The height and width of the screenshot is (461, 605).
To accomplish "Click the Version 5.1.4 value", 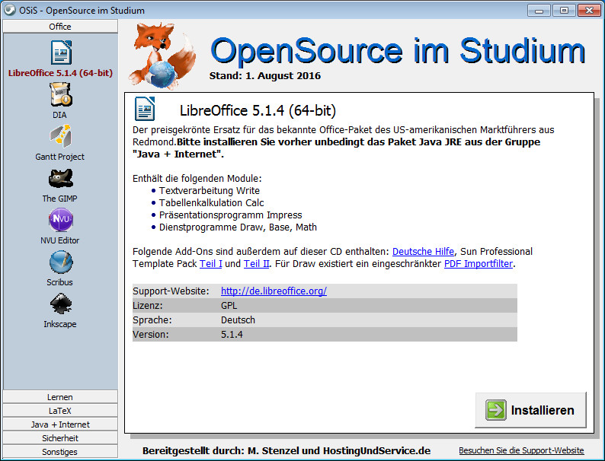I will coord(232,334).
